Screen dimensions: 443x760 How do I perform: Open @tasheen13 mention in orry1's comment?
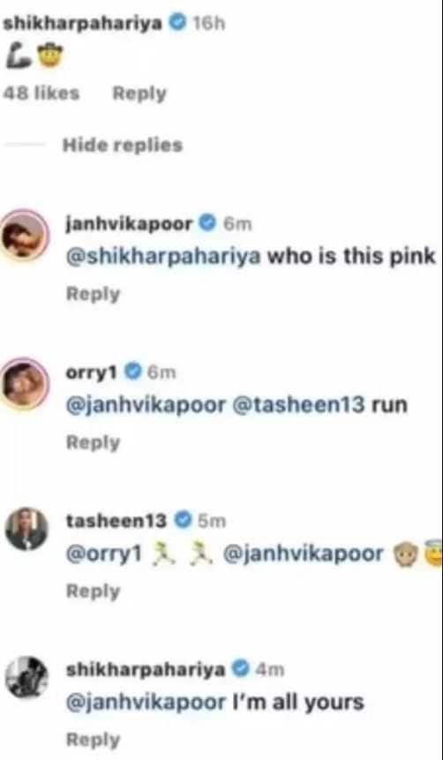(299, 405)
